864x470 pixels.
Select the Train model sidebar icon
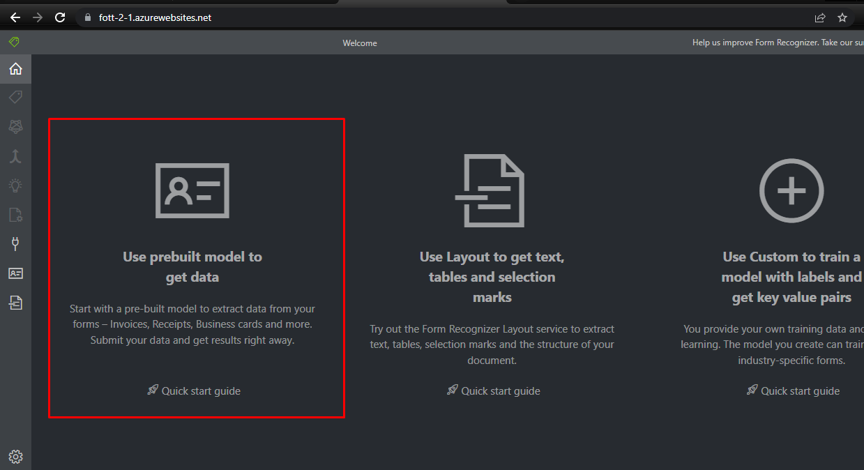(15, 126)
